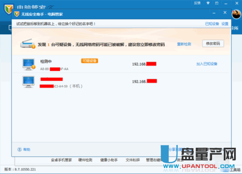The image size is (242, 174).
Task: Click the MAC address ending E3-A4-59
Action: [54, 86]
